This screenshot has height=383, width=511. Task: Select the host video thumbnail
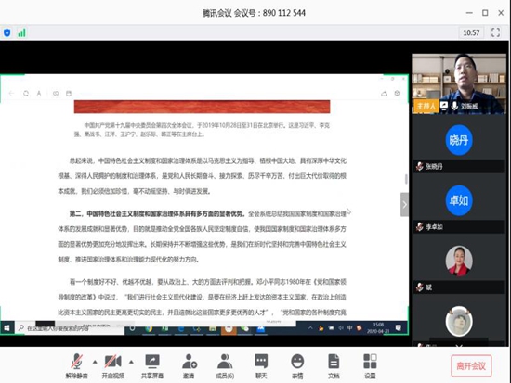[459, 83]
